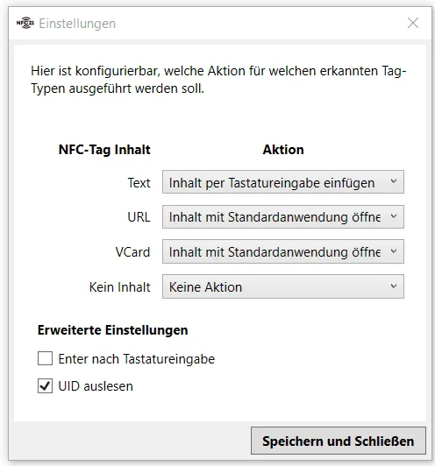Click the chevron arrow of the VCard dropdown
This screenshot has height=466, width=435.
click(394, 251)
